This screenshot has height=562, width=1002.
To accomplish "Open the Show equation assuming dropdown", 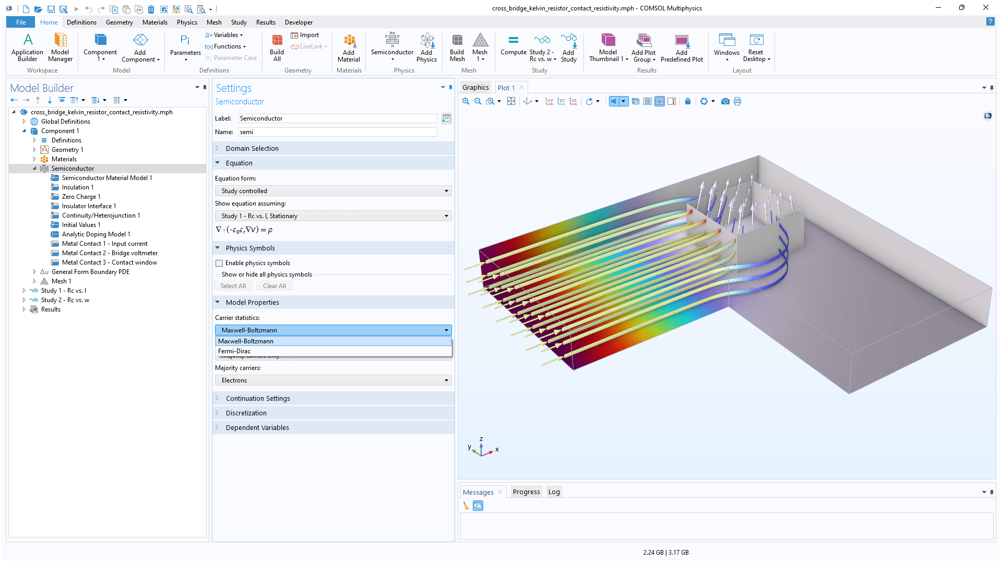I will click(x=333, y=216).
